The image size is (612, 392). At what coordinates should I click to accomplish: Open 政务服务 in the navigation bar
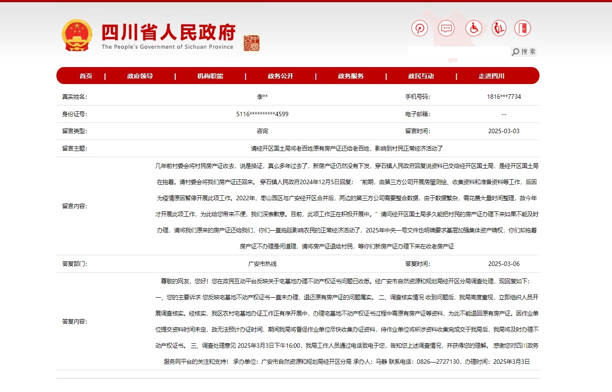(351, 76)
